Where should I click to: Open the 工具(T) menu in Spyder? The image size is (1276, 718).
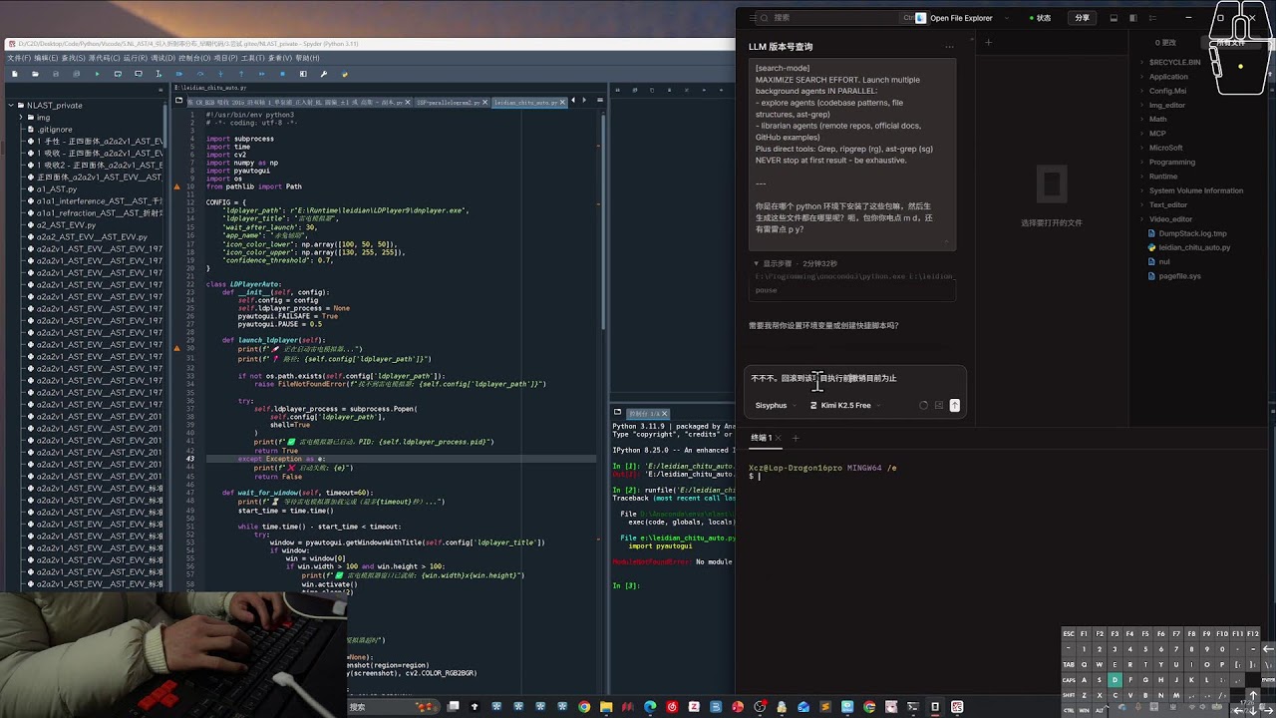coord(252,58)
